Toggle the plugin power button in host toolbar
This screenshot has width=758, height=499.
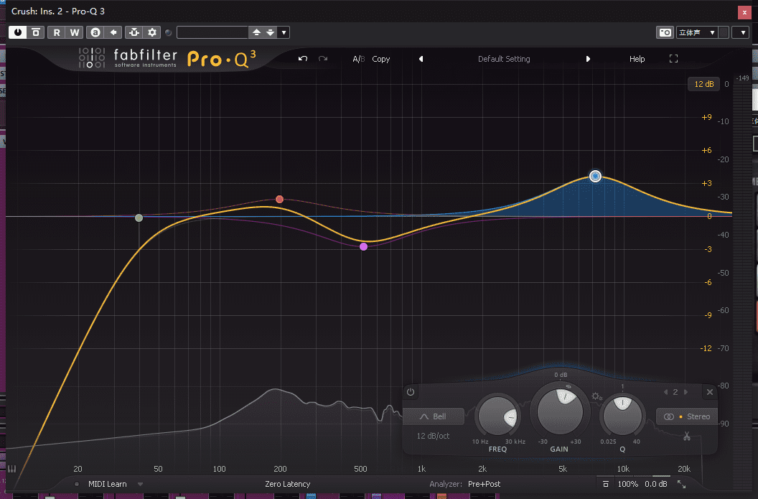coord(18,32)
